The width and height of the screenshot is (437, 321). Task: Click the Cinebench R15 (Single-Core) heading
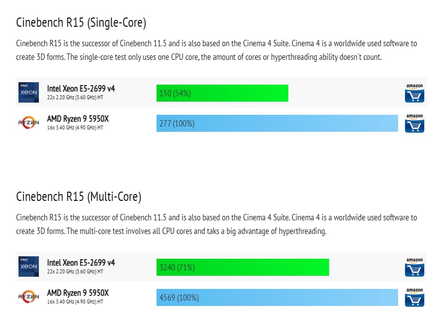(81, 22)
